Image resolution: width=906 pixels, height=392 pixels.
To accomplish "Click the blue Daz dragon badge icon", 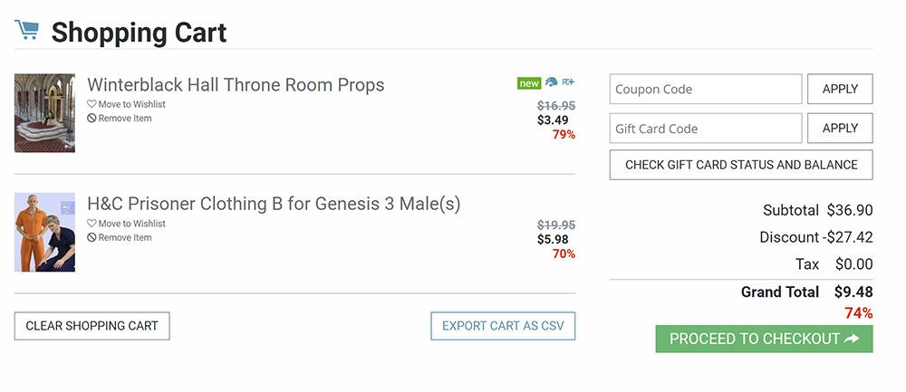I will (x=551, y=83).
